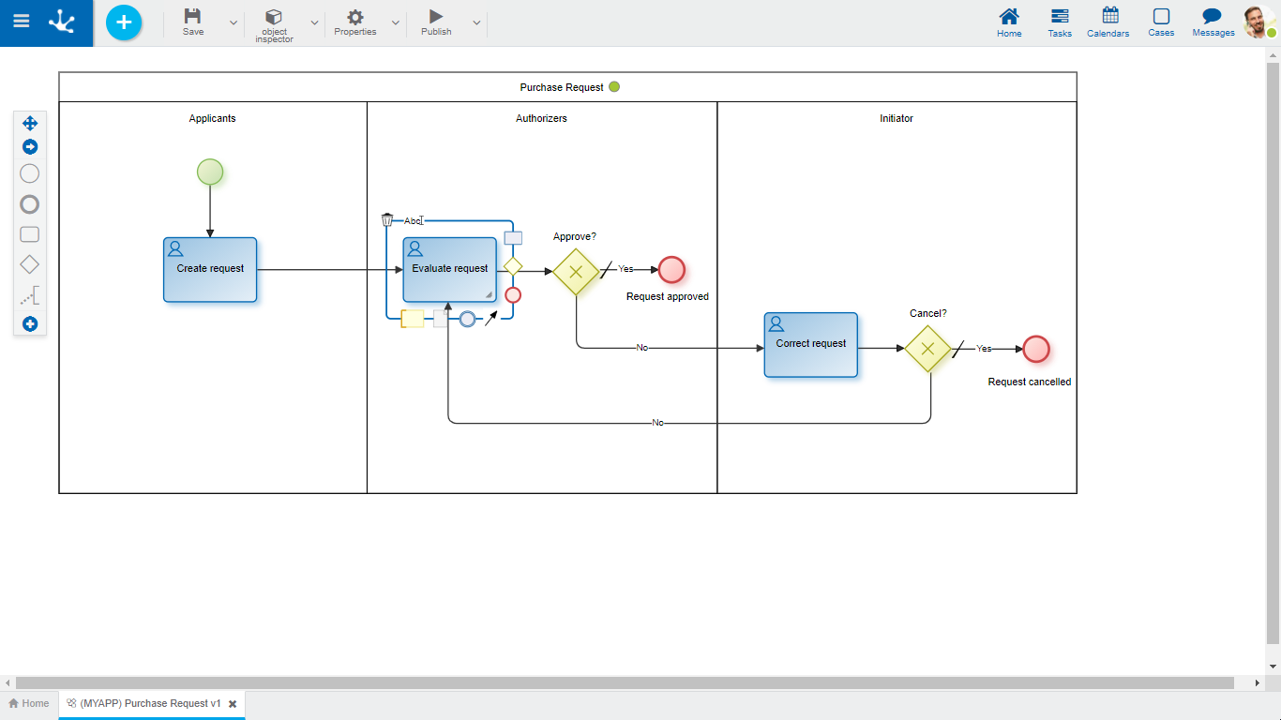
Task: Open the Properties dropdown arrow
Action: [395, 22]
